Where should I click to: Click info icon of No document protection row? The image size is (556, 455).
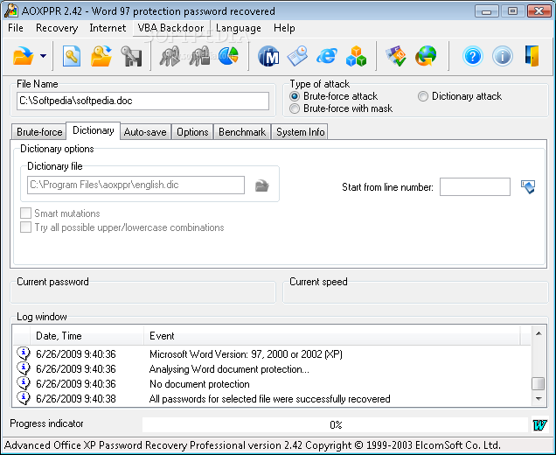point(24,383)
